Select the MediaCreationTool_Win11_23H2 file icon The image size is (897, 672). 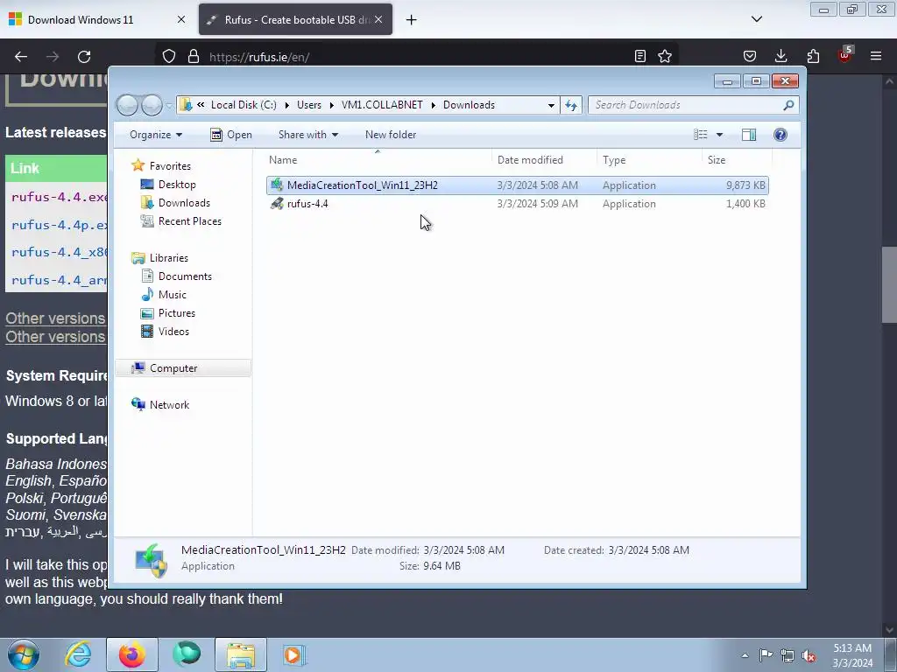[x=277, y=185]
